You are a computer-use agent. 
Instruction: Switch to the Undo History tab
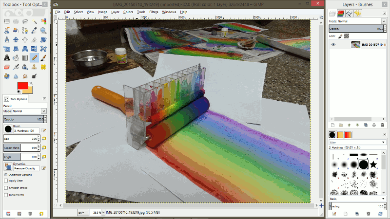358,14
